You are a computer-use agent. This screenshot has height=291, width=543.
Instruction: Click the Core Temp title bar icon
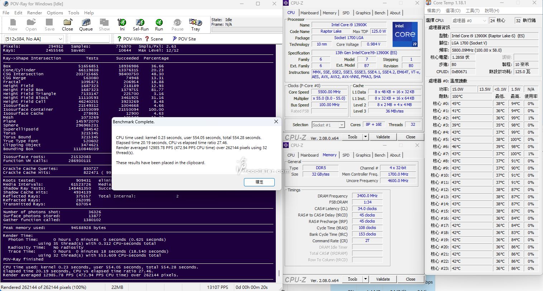point(429,3)
